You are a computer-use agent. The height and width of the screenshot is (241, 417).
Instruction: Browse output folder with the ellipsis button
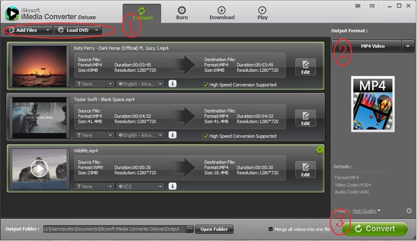click(x=190, y=229)
